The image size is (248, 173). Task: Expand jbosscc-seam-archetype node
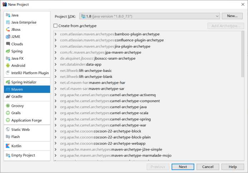[56, 58]
